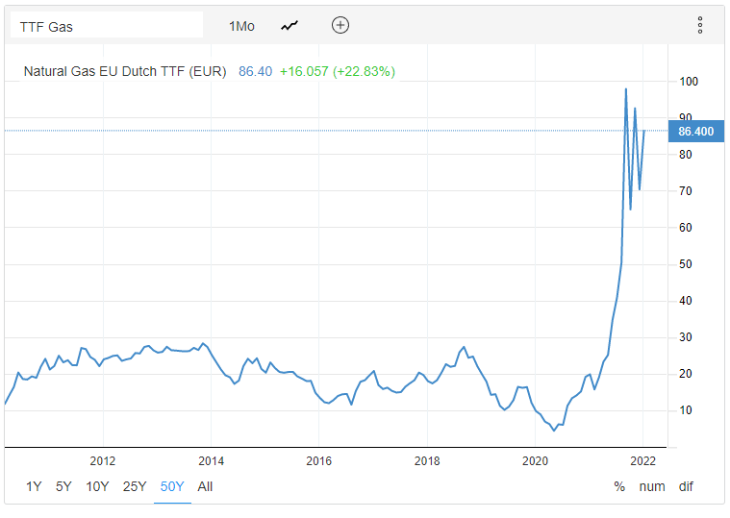Toggle percent display mode
Screen dimensions: 730x518
click(618, 486)
